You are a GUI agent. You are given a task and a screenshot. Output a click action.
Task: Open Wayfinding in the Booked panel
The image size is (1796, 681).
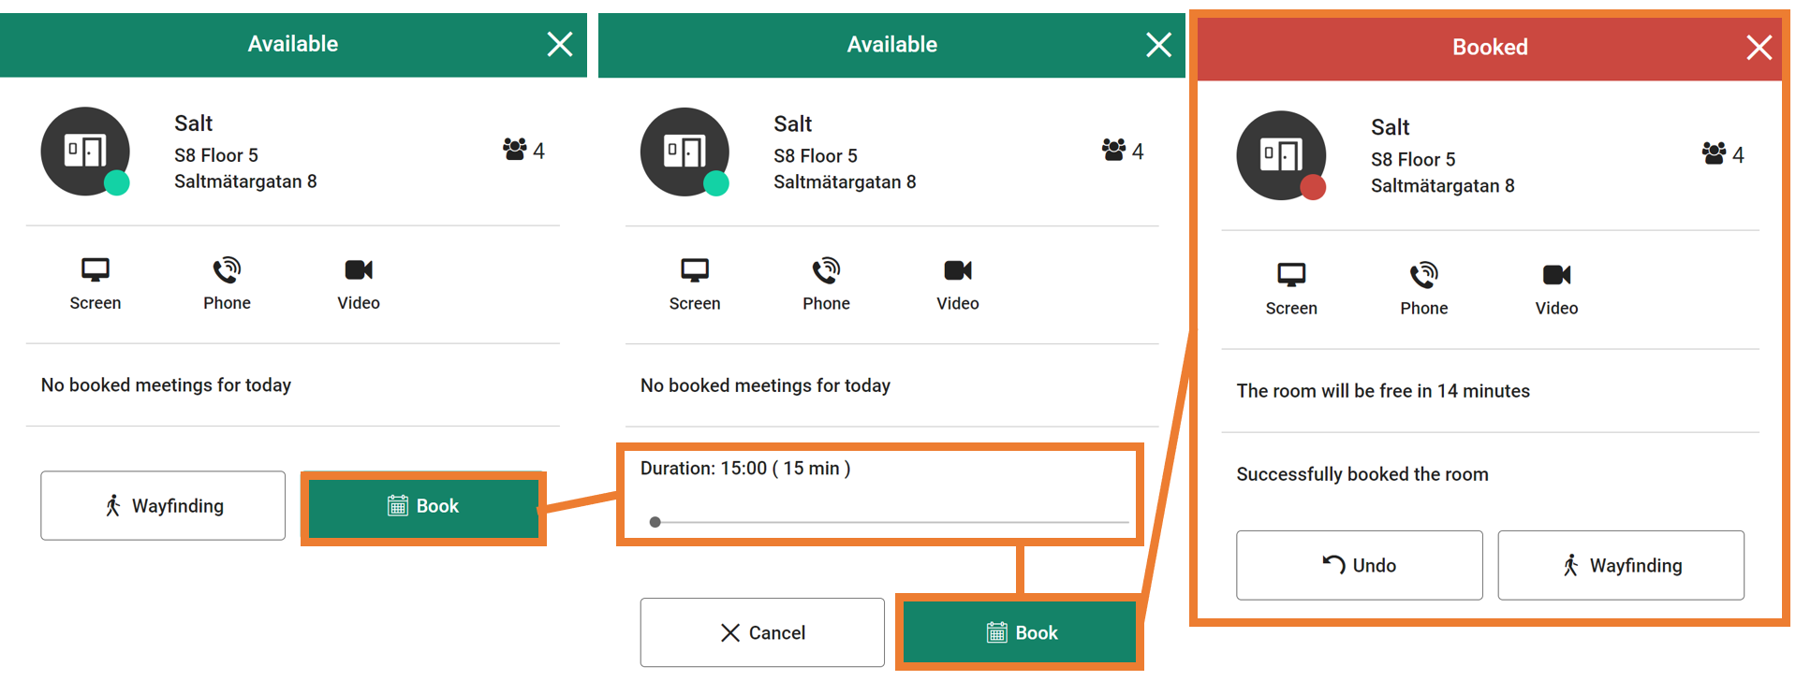1620,566
